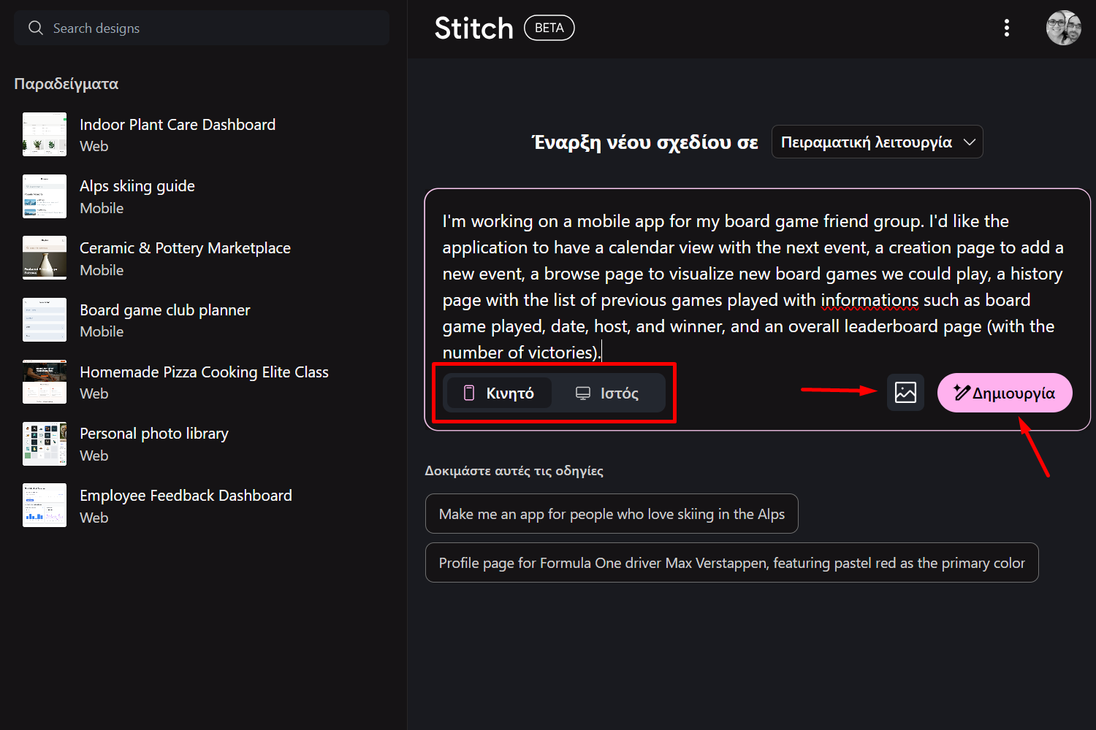Screen dimensions: 1096x730
Task: Open Board game club planner thumbnail
Action: pyautogui.click(x=45, y=320)
